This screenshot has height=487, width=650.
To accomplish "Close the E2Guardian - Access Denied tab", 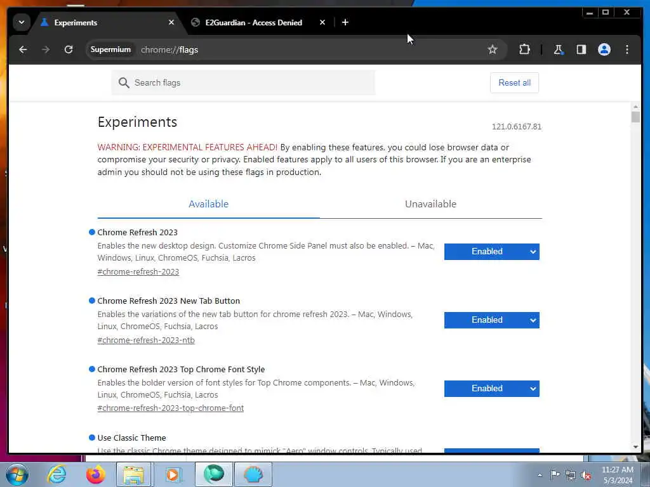I will (322, 22).
